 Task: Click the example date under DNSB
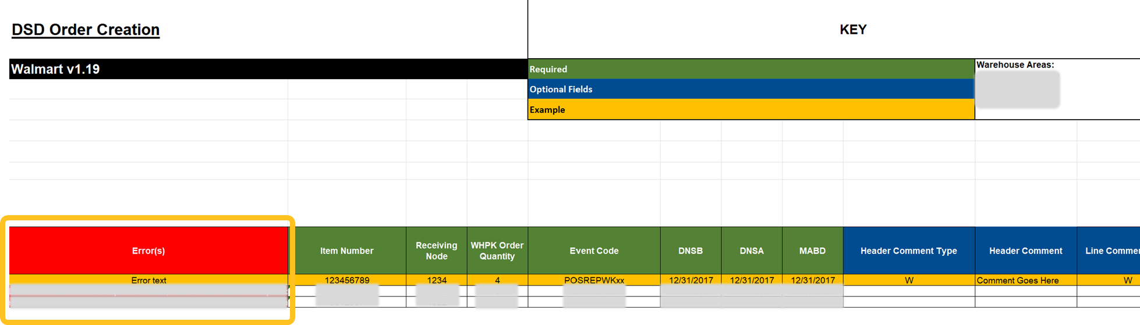coord(691,280)
